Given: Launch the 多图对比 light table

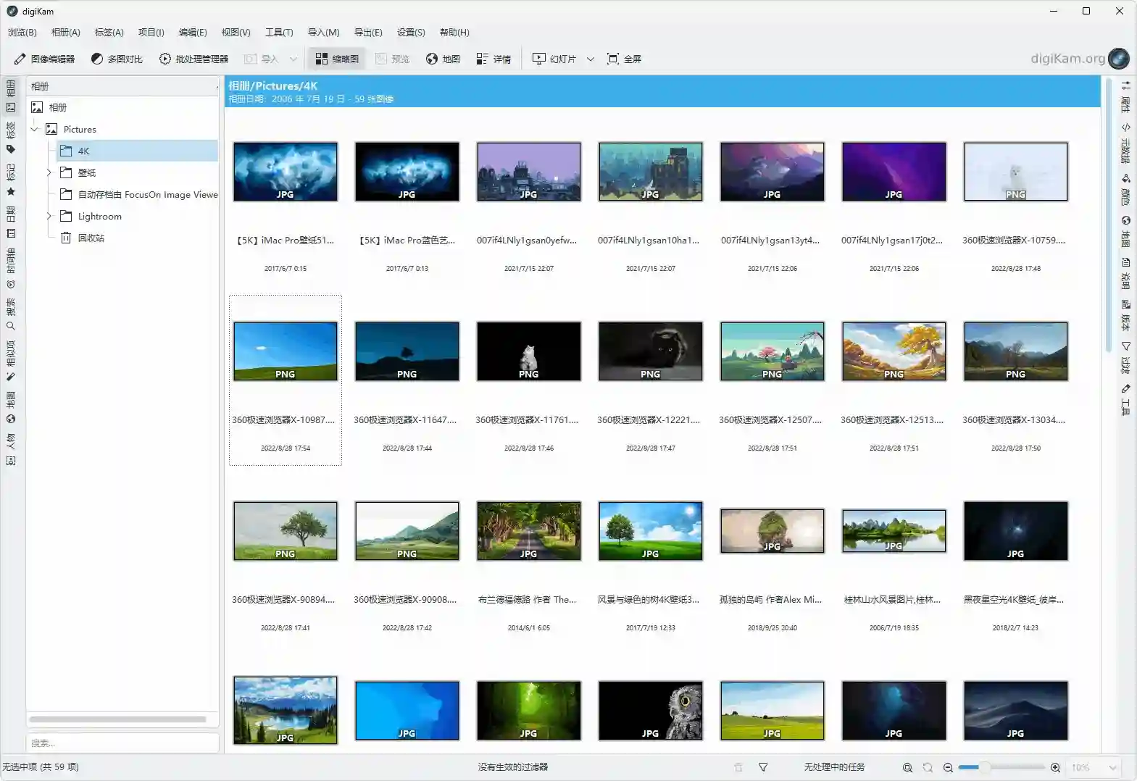Looking at the screenshot, I should 117,59.
